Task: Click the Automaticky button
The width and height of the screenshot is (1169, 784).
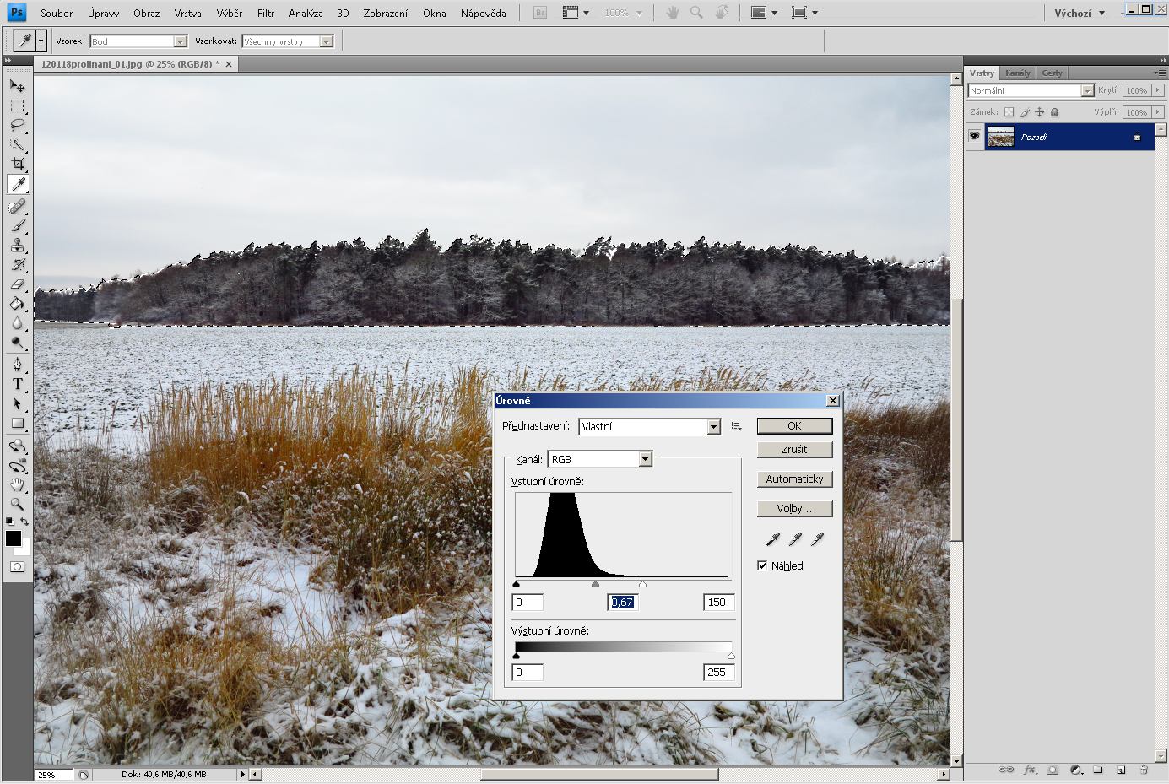Action: click(x=794, y=479)
